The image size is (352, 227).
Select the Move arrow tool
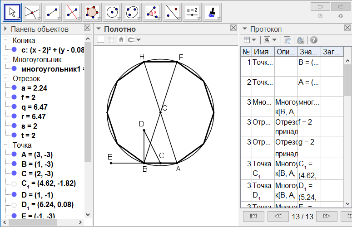pos(13,12)
